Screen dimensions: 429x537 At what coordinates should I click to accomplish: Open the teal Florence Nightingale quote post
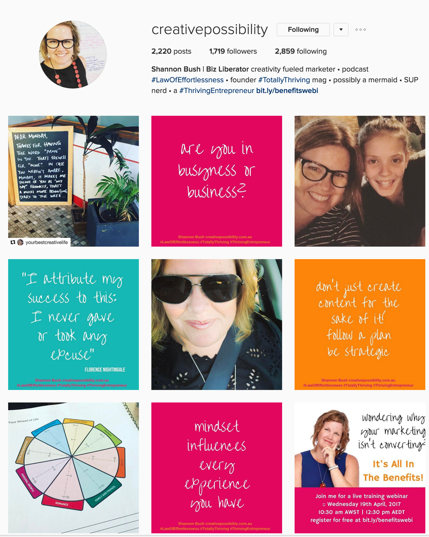pos(73,324)
